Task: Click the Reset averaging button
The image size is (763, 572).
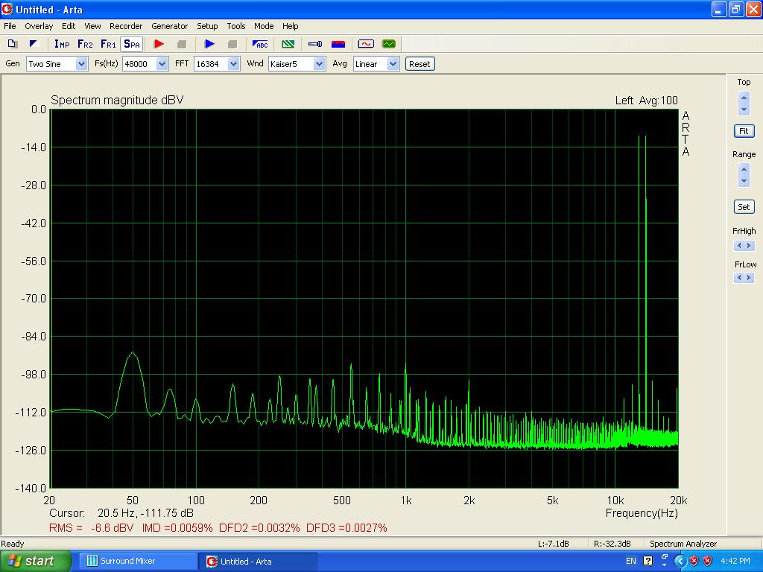Action: pyautogui.click(x=420, y=64)
